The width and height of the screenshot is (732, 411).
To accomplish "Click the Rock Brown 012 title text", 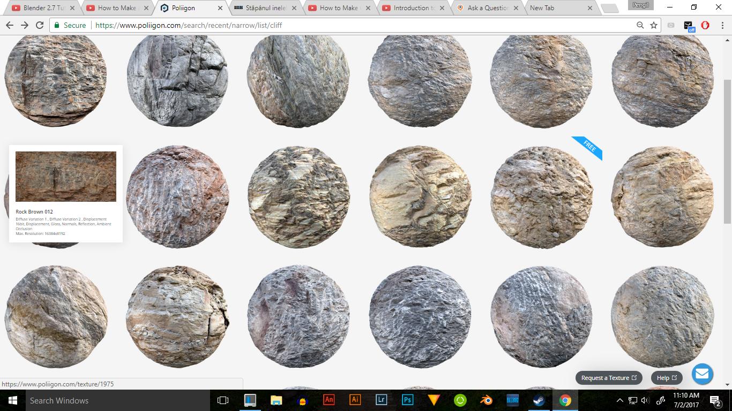I will coord(34,212).
